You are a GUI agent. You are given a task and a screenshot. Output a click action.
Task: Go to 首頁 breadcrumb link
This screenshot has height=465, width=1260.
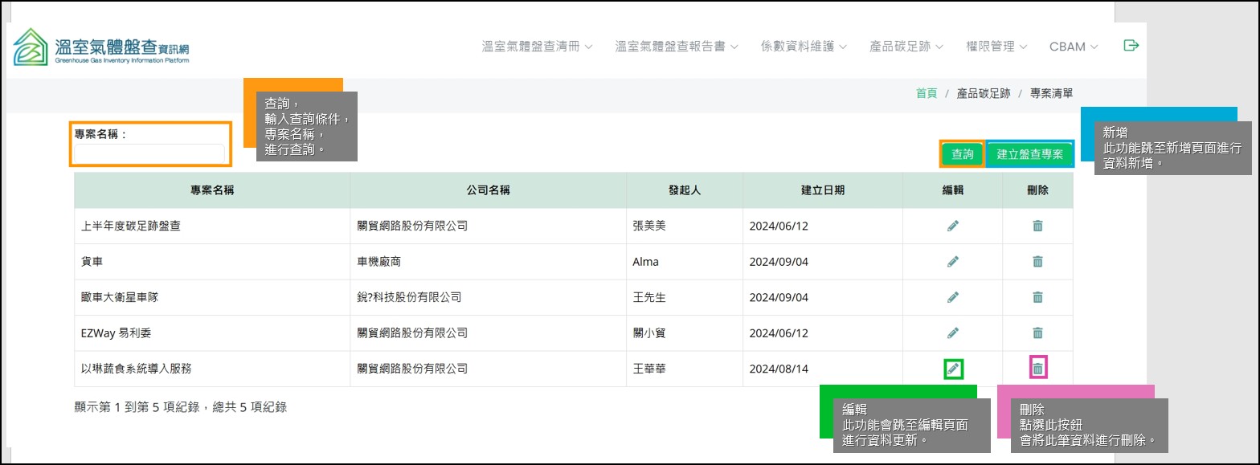927,93
